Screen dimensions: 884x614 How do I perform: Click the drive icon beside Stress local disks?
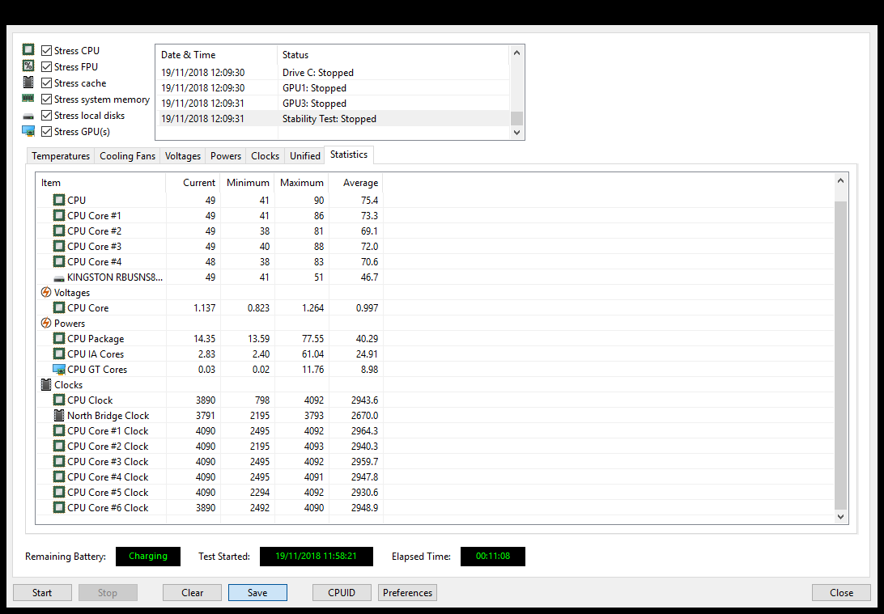[x=28, y=116]
